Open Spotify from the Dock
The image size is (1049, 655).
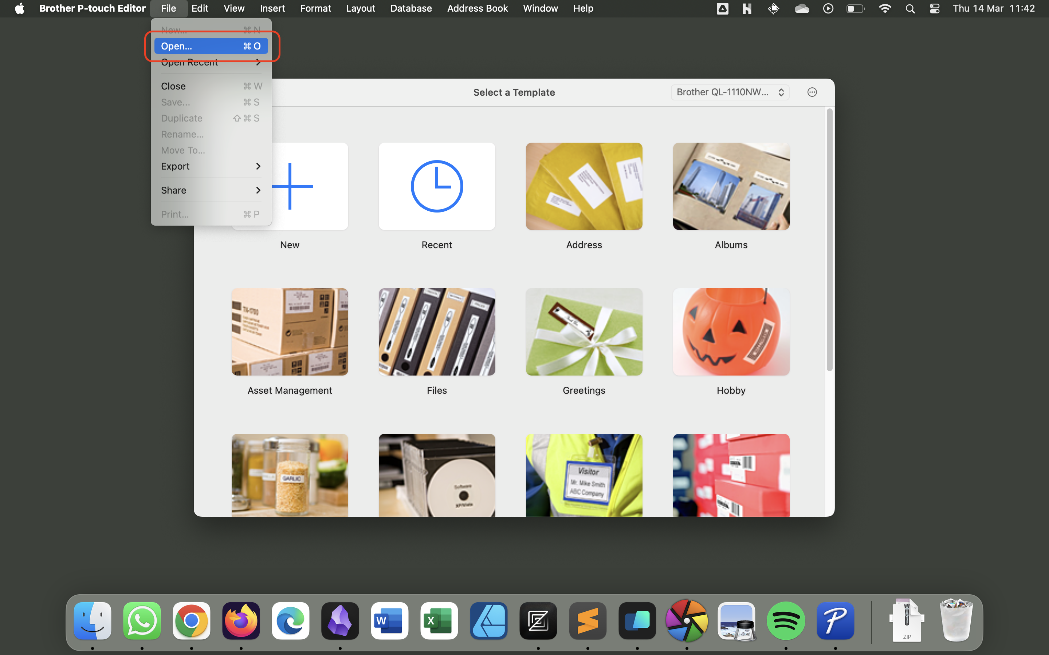tap(785, 621)
